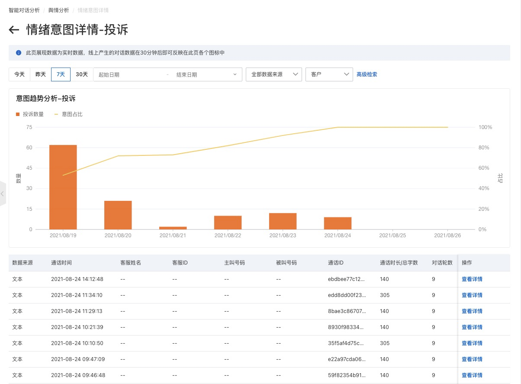Screen dimensions: 521x384
Task: Click the 2021/08/22 orange bar
Action: tap(228, 223)
